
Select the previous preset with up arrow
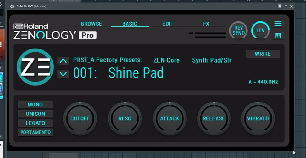(63, 61)
